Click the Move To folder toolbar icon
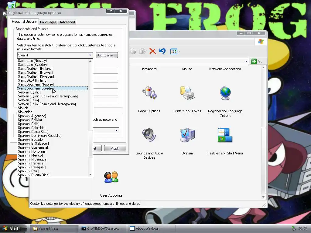 click(133, 51)
